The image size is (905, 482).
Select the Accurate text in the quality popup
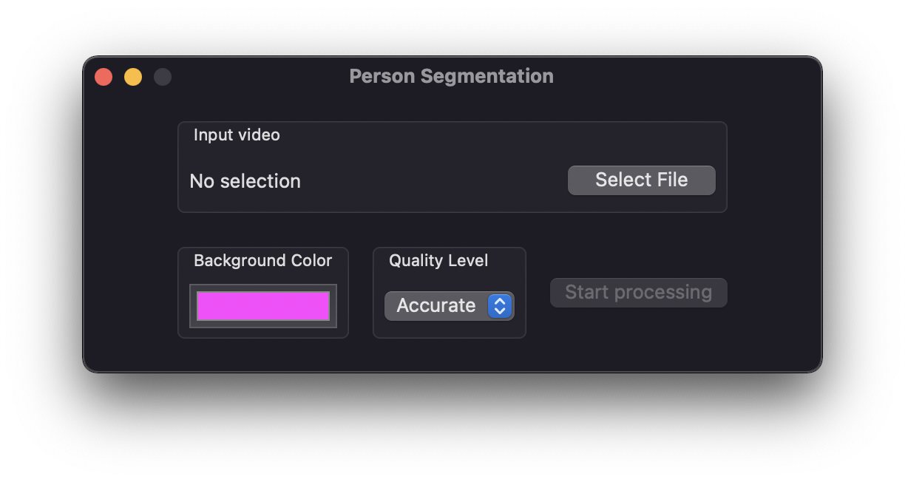436,306
